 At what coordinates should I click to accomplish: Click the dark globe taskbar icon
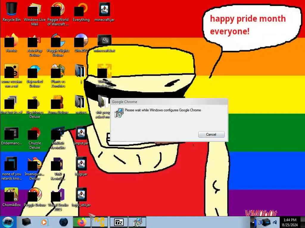pyautogui.click(x=63, y=222)
